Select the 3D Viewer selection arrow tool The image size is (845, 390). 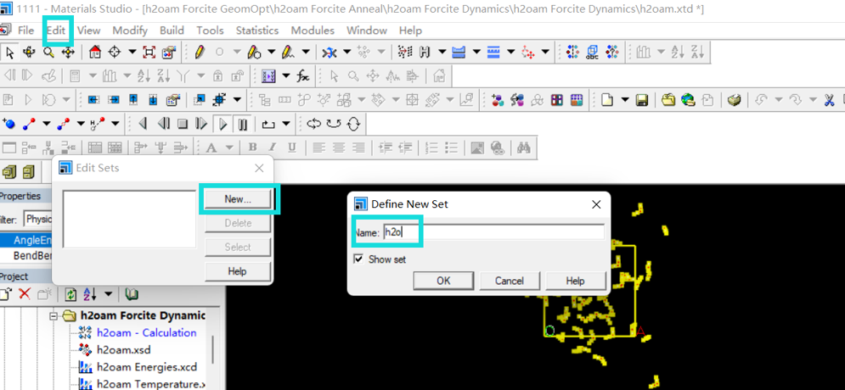(x=9, y=53)
